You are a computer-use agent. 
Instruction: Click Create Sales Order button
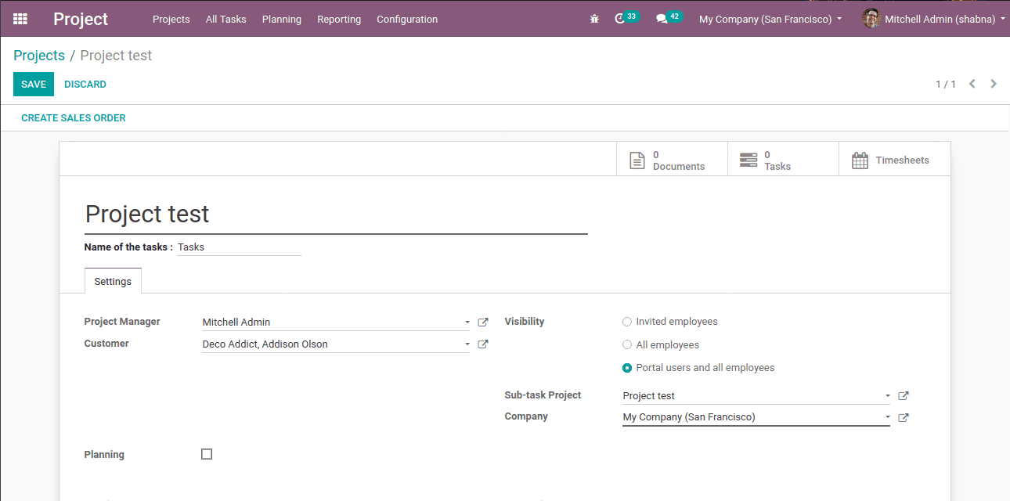tap(74, 118)
